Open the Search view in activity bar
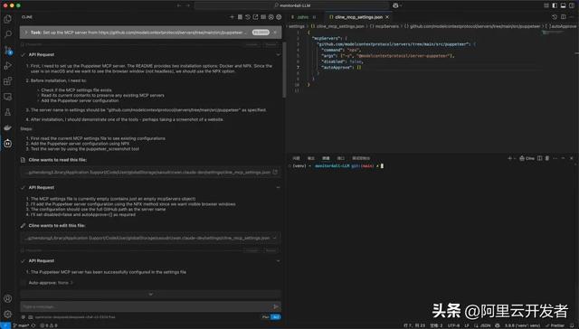Viewport: 579px width, 329px height. pos(7,34)
